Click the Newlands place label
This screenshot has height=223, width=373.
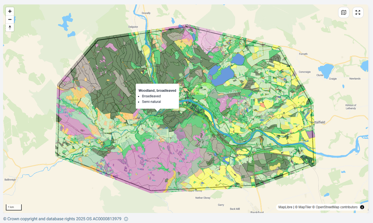click(x=355, y=79)
